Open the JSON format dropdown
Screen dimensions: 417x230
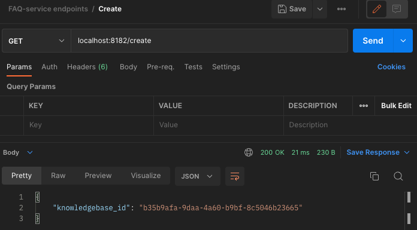197,176
